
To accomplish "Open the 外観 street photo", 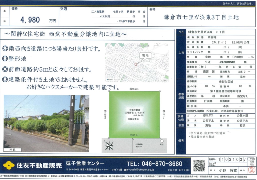I will [x=46, y=123].
